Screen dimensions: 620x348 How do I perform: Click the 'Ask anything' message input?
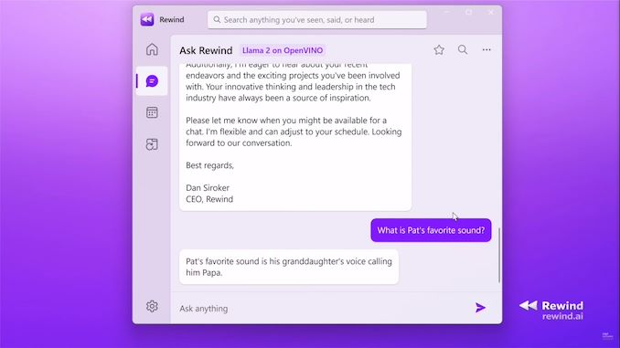[x=325, y=309]
